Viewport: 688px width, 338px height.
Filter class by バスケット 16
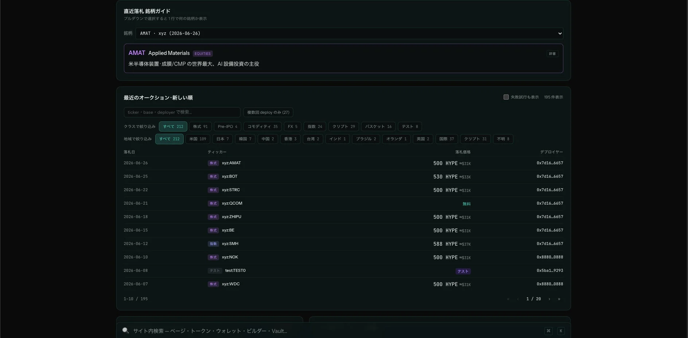point(378,126)
